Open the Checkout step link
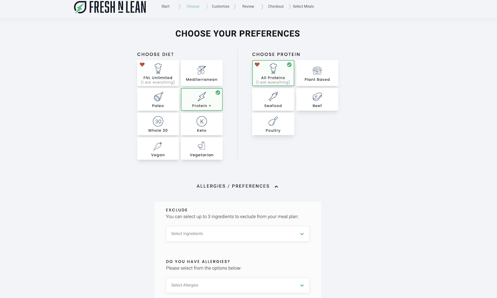 tap(276, 6)
